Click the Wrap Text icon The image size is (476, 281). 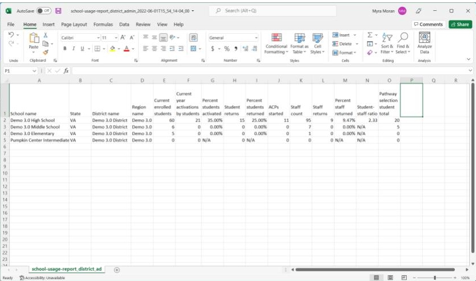(192, 38)
